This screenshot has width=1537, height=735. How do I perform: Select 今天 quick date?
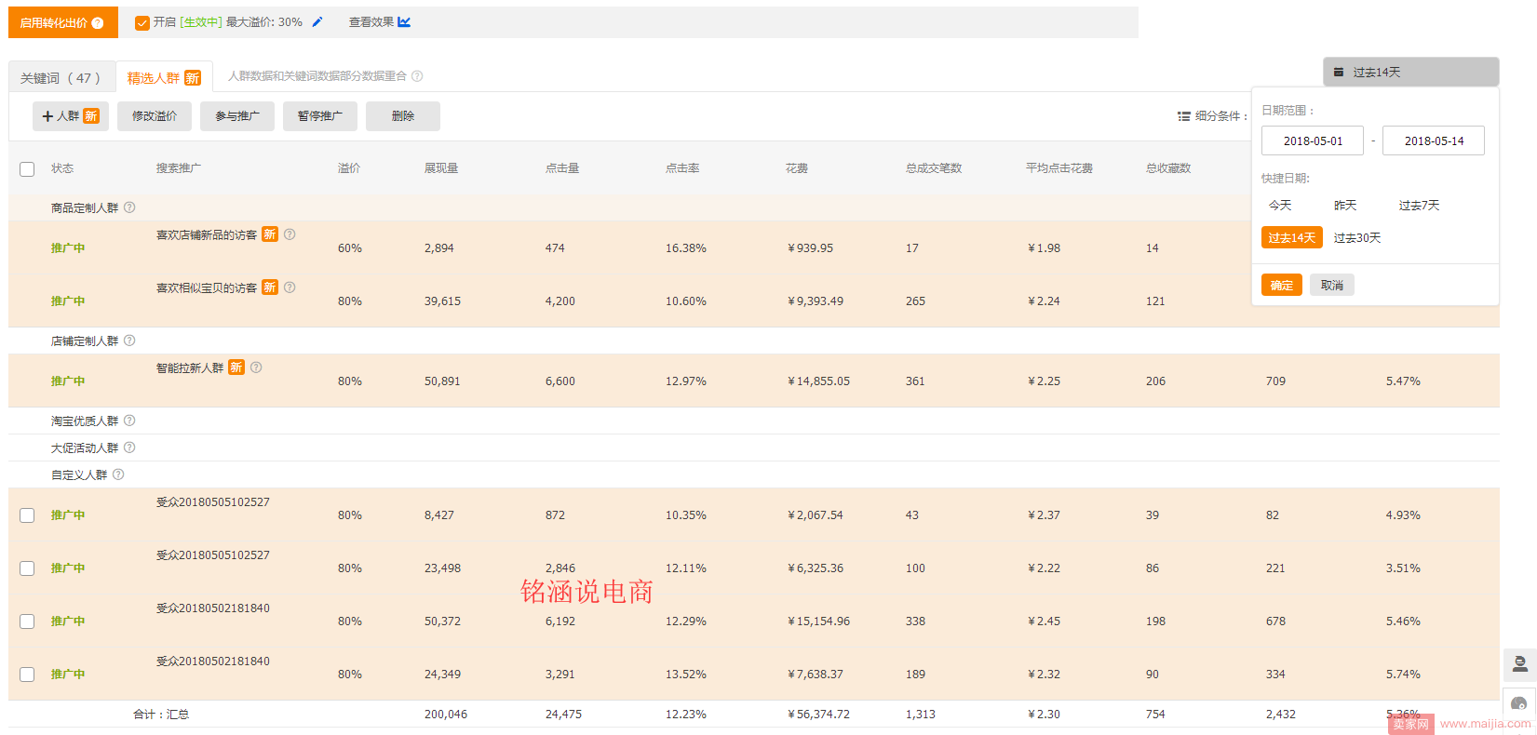click(1280, 206)
